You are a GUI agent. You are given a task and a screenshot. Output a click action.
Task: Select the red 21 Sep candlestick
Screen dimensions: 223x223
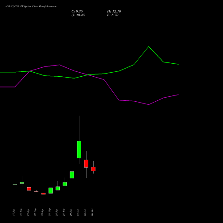(29, 189)
